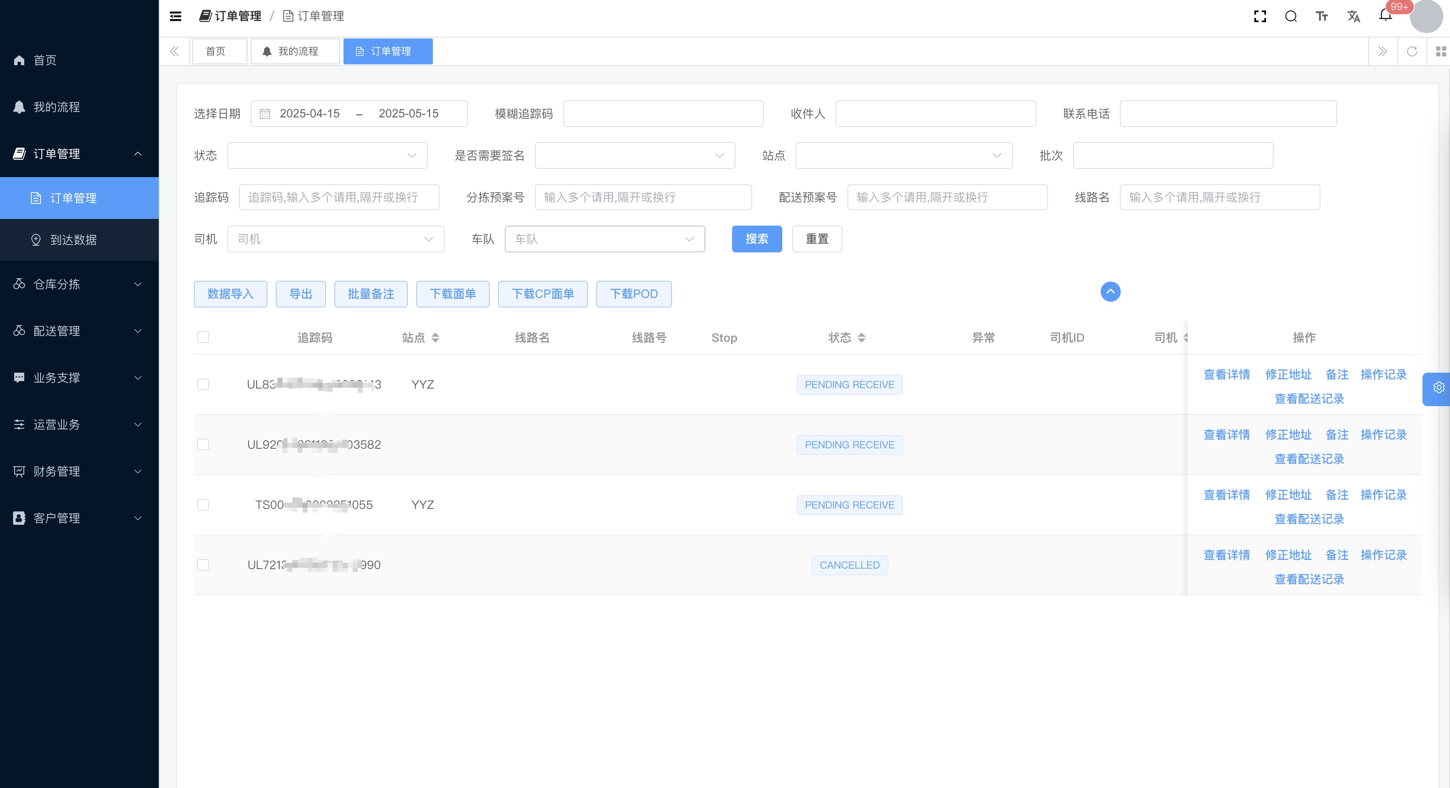1450x788 pixels.
Task: Click the hamburger menu collapse icon
Action: pyautogui.click(x=176, y=16)
